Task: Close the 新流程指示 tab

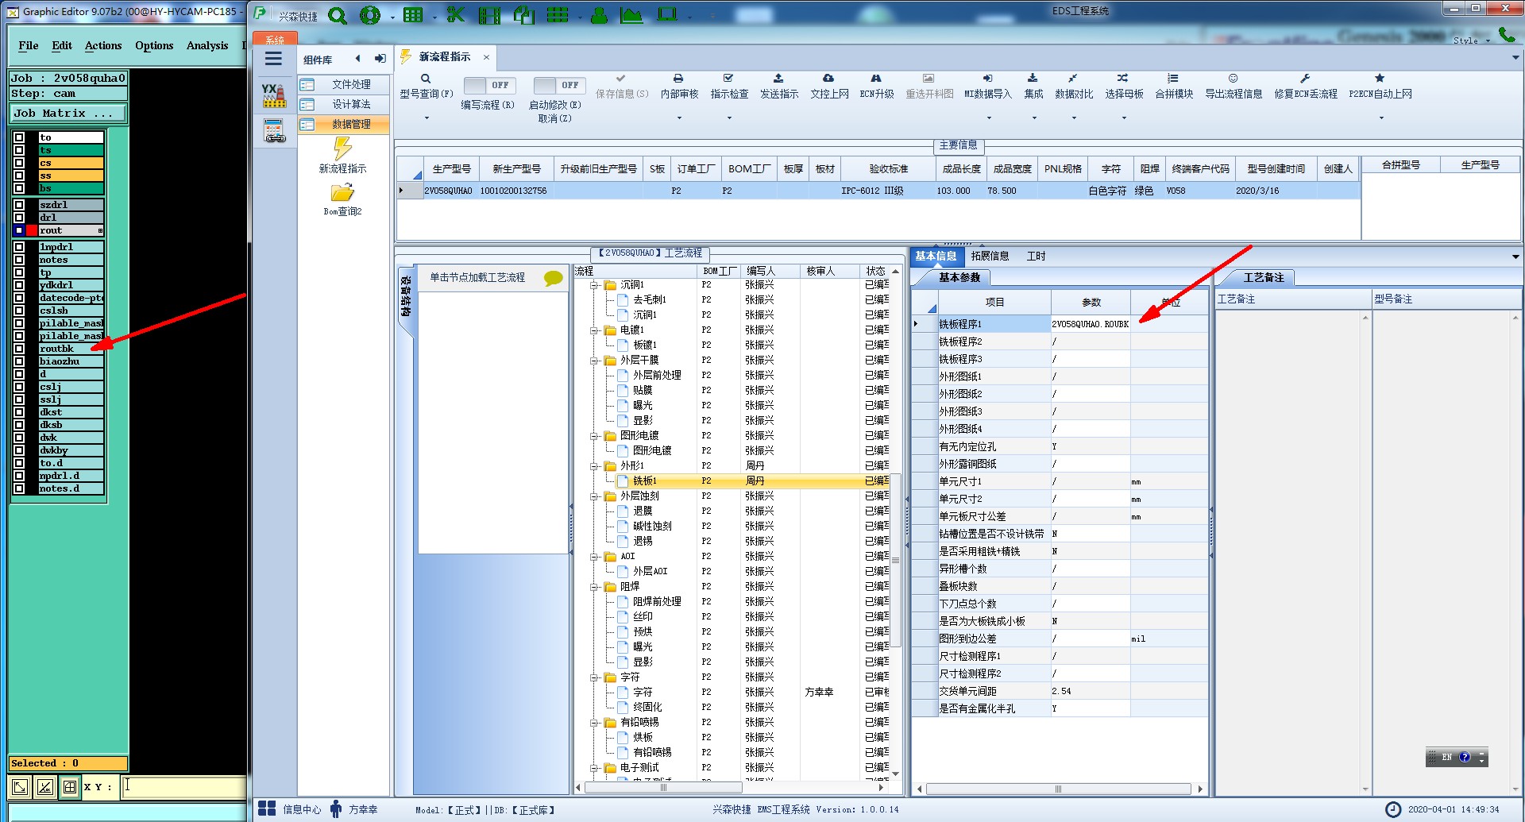Action: pyautogui.click(x=486, y=57)
